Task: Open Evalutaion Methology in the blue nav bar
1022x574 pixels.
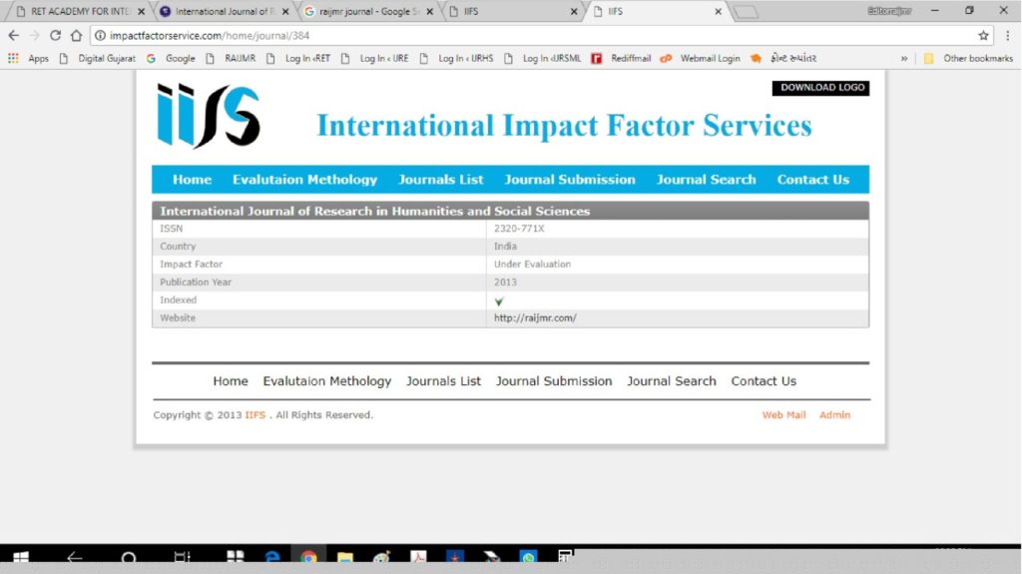Action: [304, 180]
